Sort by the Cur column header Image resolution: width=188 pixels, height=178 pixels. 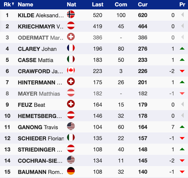(142, 4)
